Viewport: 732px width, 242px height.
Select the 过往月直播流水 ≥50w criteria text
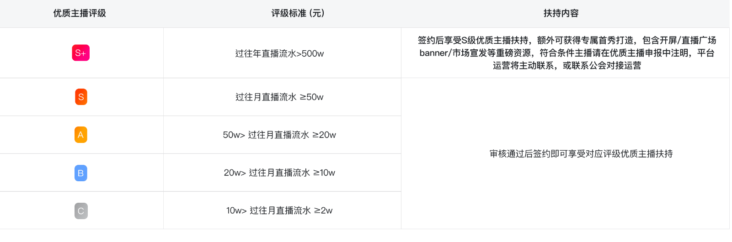279,97
